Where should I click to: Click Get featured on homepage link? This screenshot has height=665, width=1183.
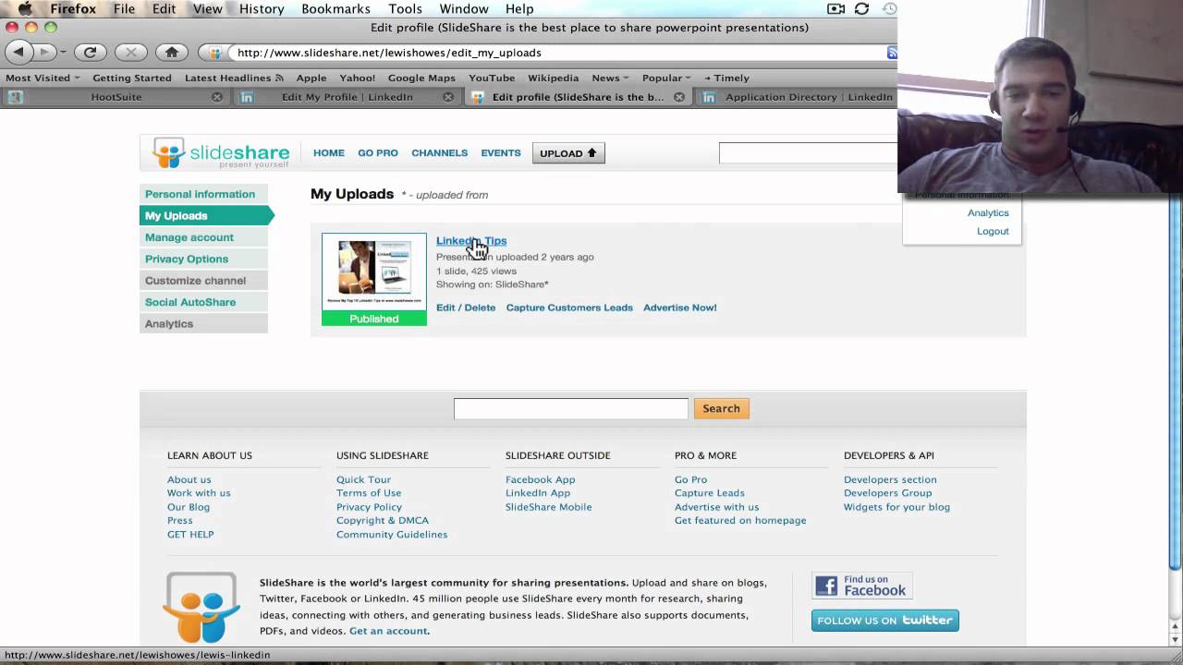pos(740,520)
